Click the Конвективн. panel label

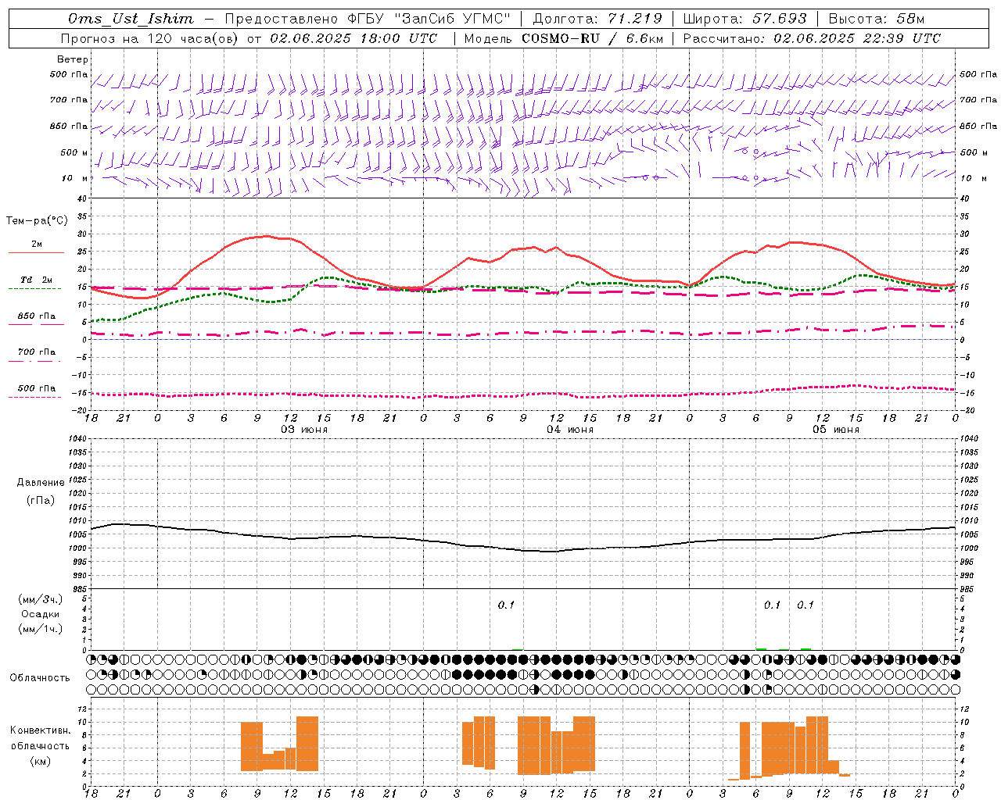point(41,730)
